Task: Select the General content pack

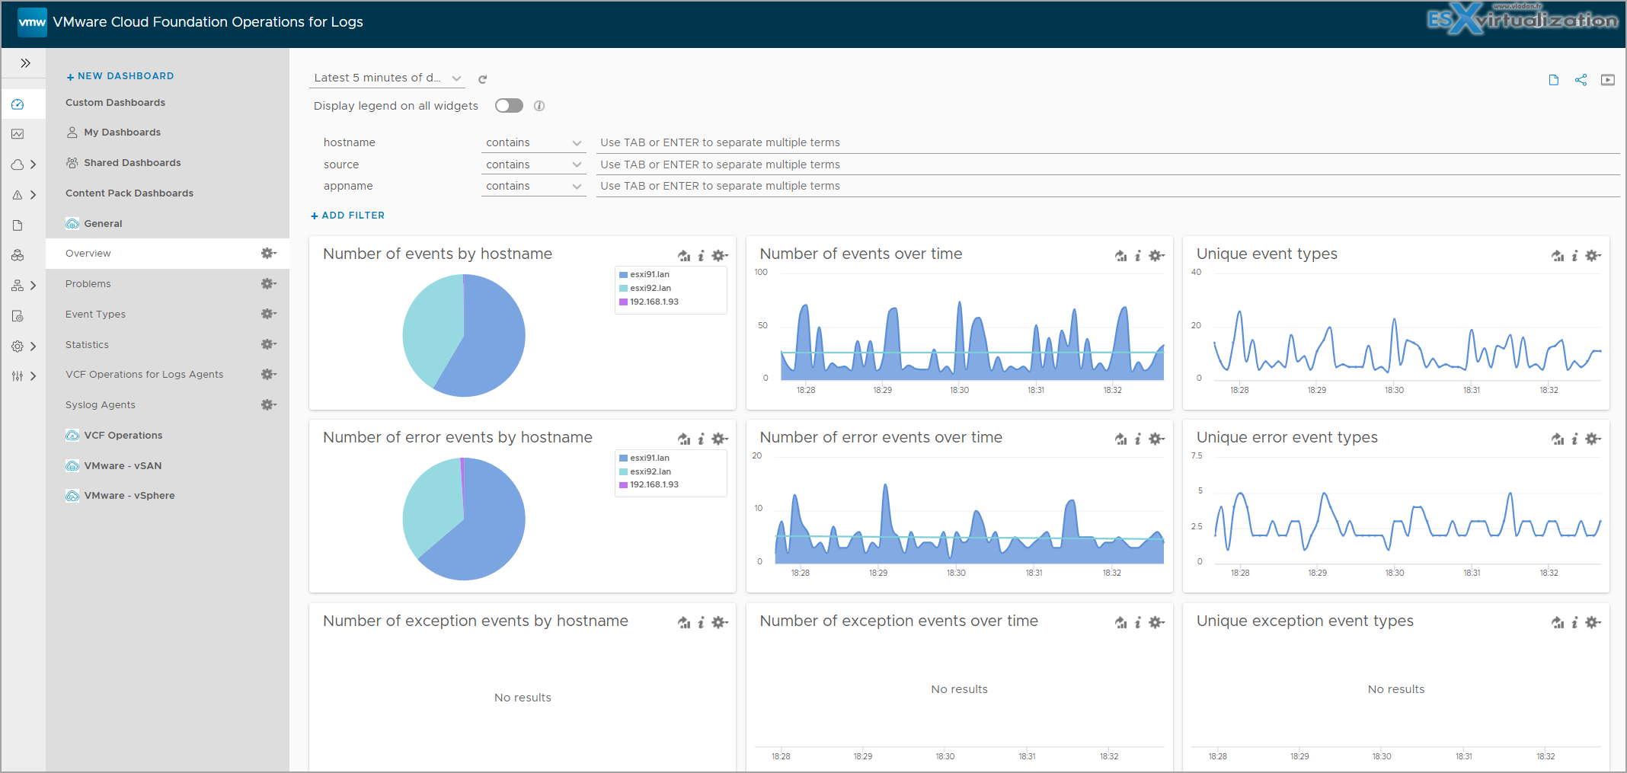Action: (x=103, y=224)
